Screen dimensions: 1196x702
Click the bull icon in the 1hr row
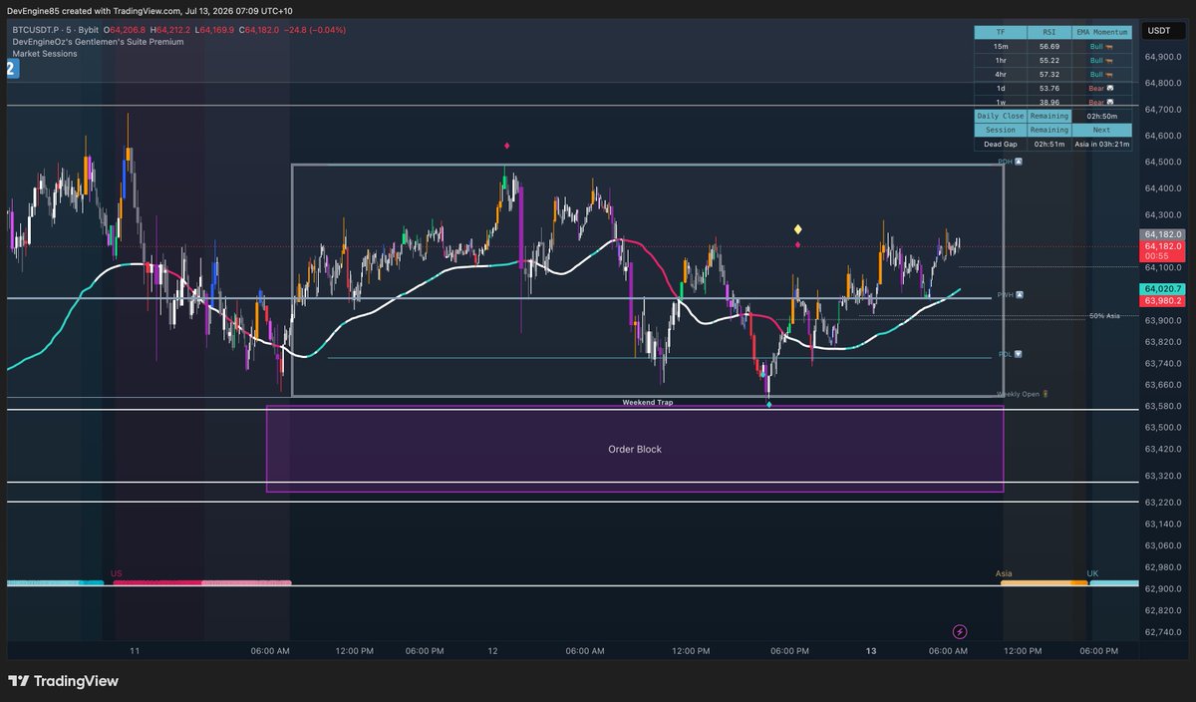1110,60
